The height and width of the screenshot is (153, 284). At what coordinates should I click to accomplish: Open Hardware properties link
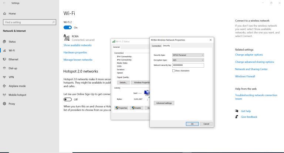click(75, 52)
